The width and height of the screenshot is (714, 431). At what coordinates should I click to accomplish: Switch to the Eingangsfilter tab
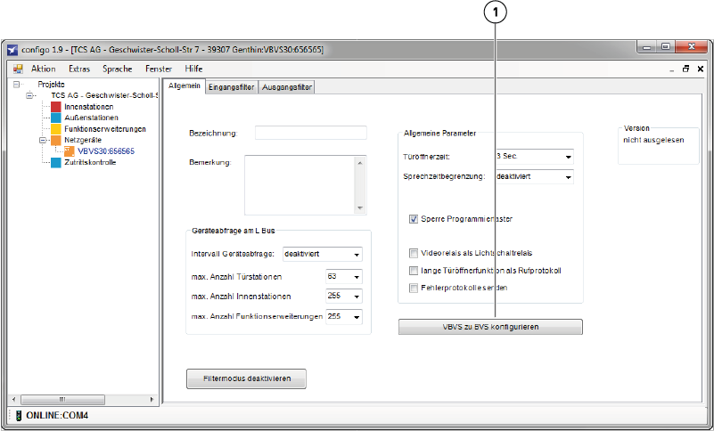pyautogui.click(x=231, y=87)
